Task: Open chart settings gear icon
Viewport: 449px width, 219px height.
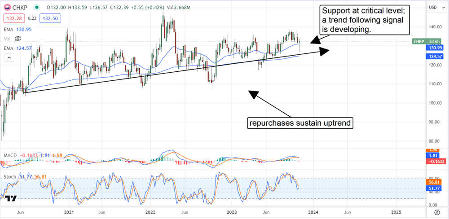Action: 437,212
